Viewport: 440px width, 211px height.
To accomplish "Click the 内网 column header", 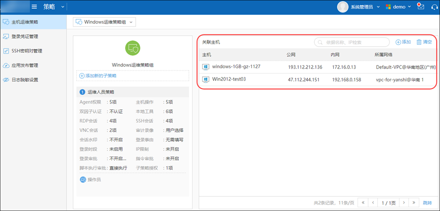I will pyautogui.click(x=335, y=54).
